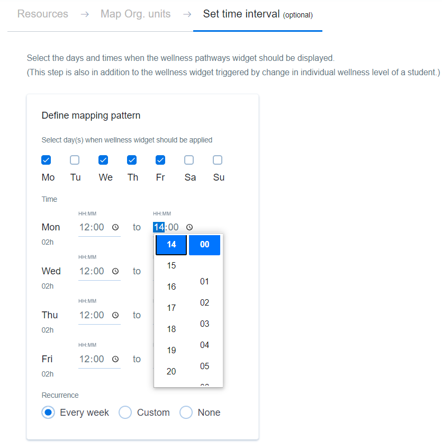Image resolution: width=442 pixels, height=447 pixels.
Task: Click the Thu start time field
Action: [100, 315]
